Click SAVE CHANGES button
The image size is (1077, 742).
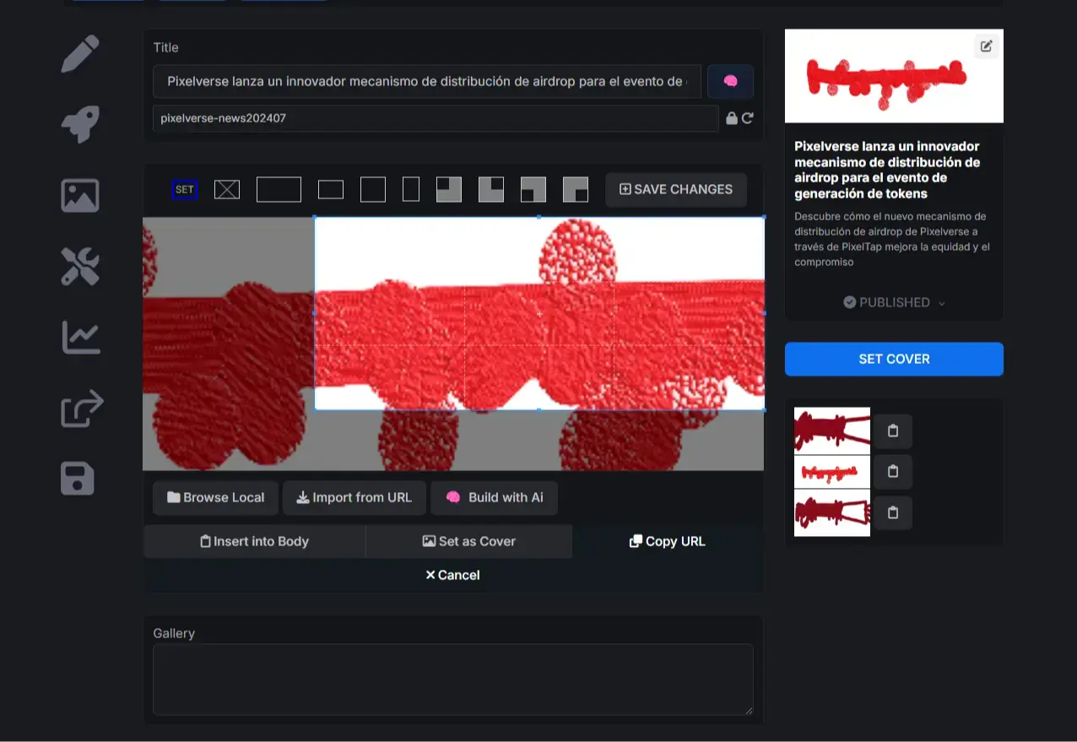[676, 189]
